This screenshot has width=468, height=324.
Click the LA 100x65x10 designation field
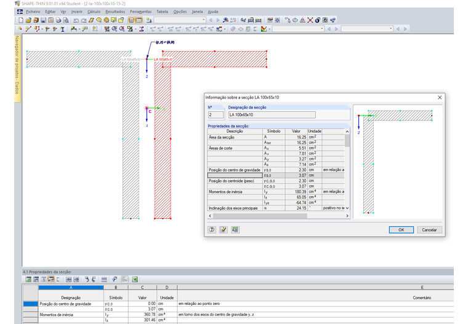click(272, 115)
